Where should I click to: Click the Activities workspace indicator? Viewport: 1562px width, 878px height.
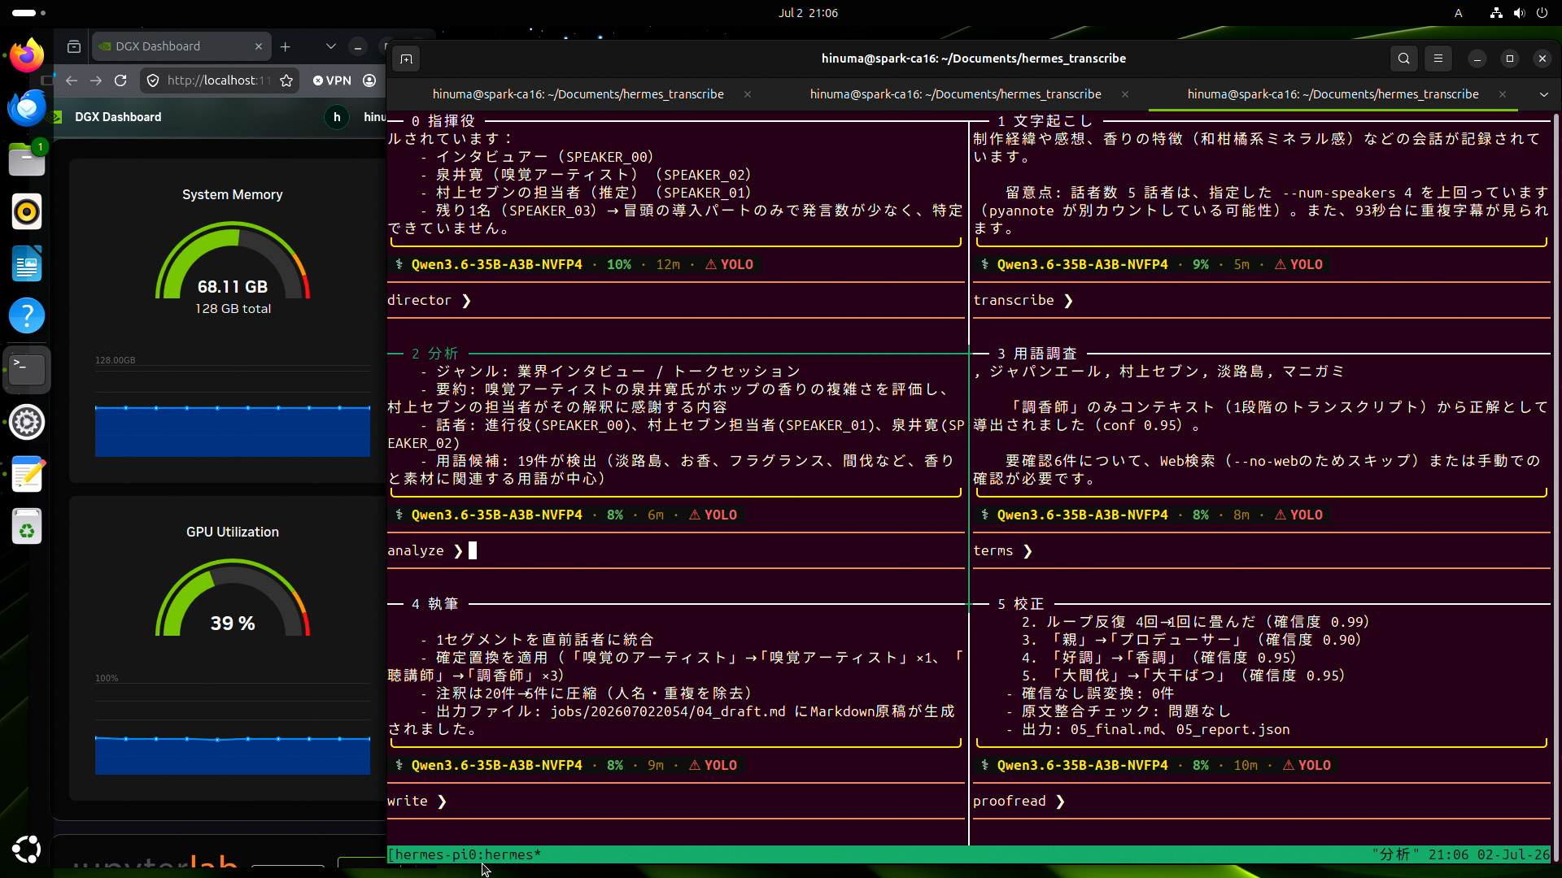[29, 13]
